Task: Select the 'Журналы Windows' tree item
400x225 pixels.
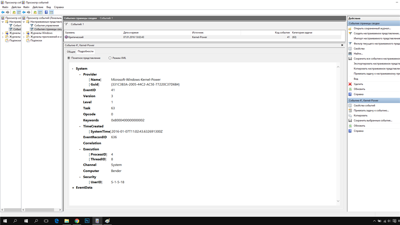Action: tap(41, 33)
